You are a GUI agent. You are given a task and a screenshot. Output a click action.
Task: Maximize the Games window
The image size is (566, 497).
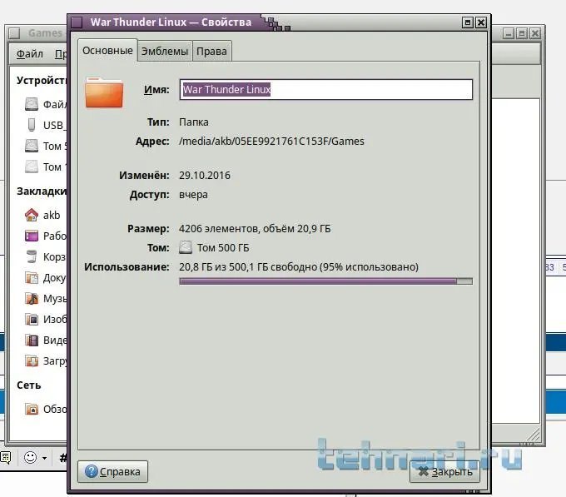tap(522, 33)
